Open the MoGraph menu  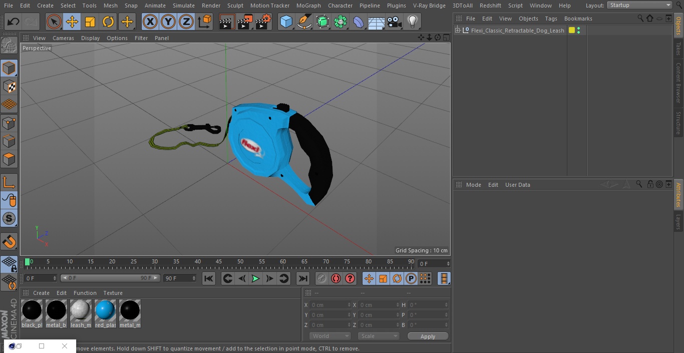tap(308, 6)
